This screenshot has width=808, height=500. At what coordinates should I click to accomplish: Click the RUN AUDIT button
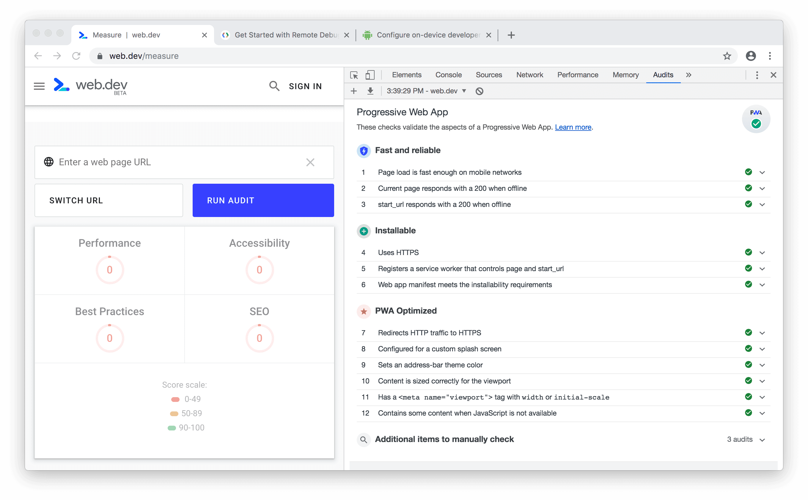(x=262, y=200)
